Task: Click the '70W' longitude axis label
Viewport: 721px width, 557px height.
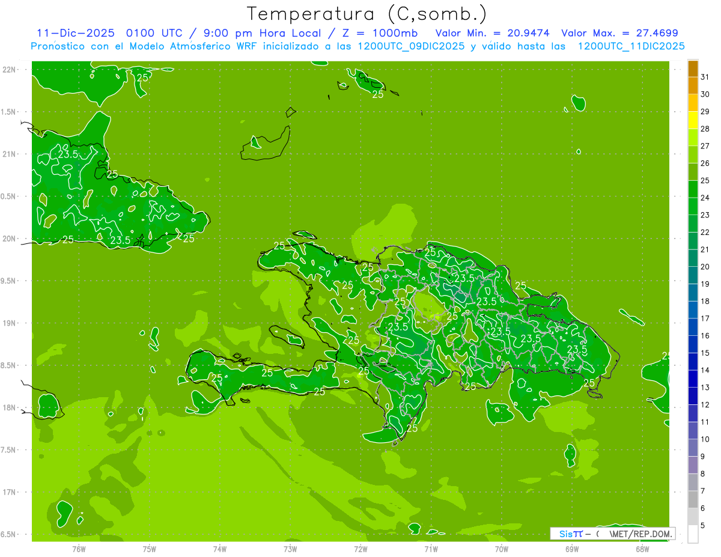Action: tap(502, 549)
